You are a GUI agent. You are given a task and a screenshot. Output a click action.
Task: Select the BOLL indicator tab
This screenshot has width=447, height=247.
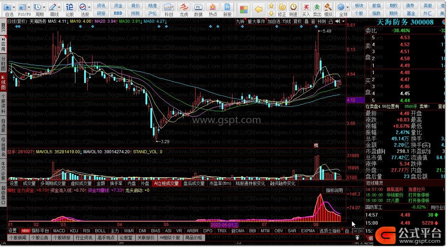tap(100, 231)
